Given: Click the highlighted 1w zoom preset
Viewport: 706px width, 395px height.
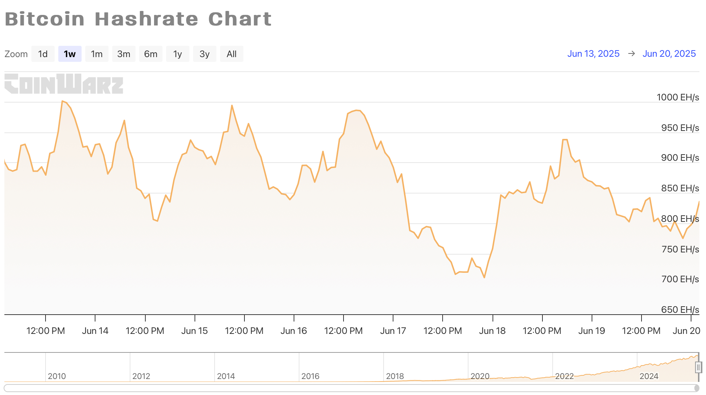Looking at the screenshot, I should click(x=70, y=53).
